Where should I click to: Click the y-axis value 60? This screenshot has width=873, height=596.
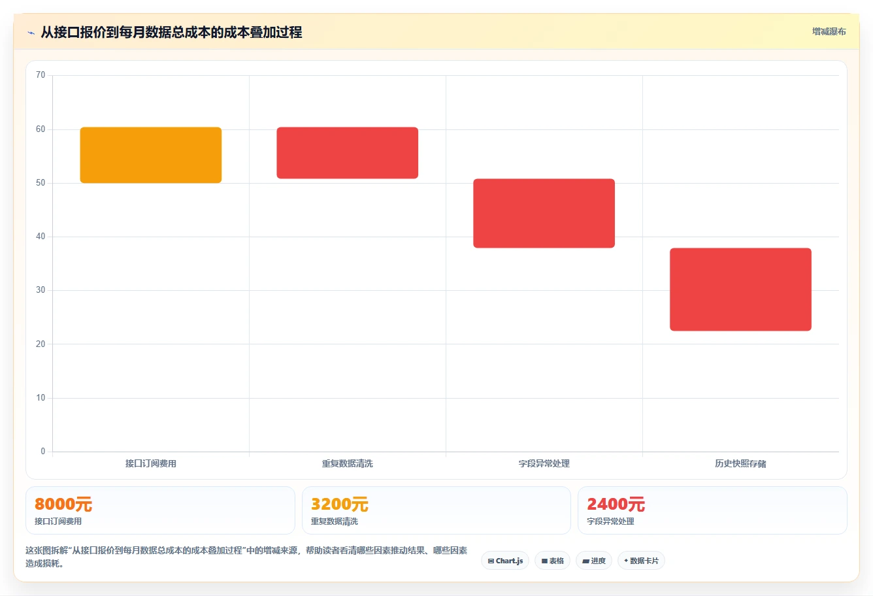41,129
